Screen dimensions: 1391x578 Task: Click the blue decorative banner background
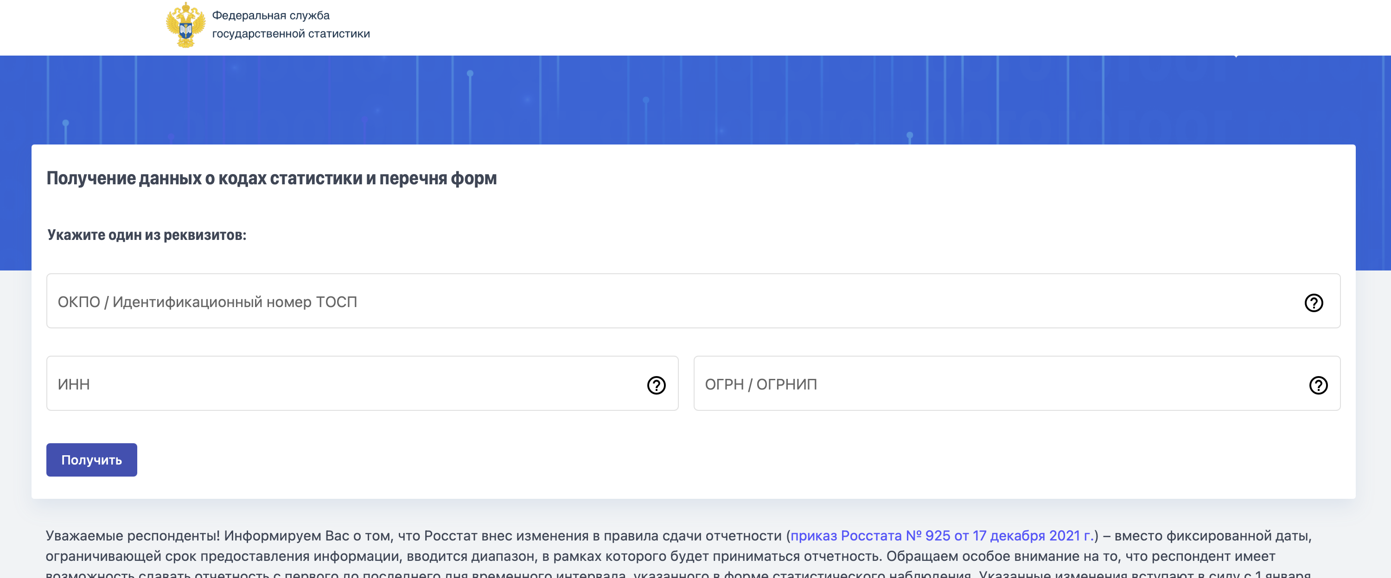click(x=695, y=100)
